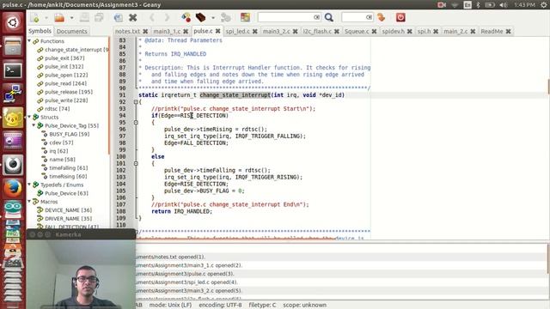Open the volume indicator in top panel
Viewport: 550px width, 309px height.
click(x=504, y=5)
